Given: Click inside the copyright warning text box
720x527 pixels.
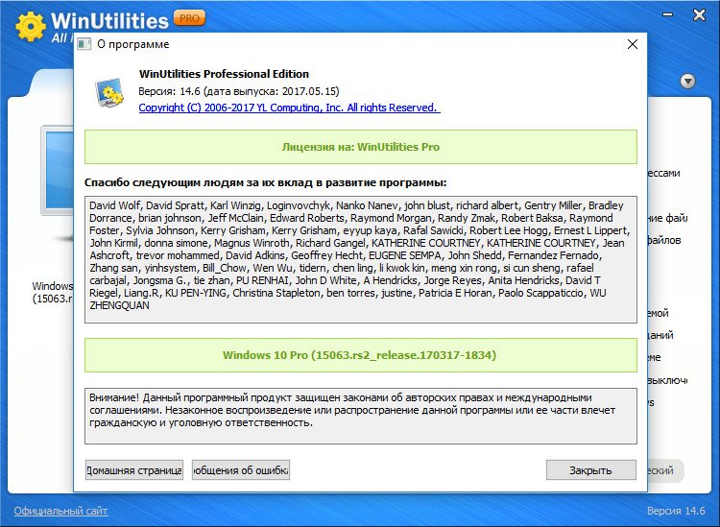Looking at the screenshot, I should click(x=360, y=416).
